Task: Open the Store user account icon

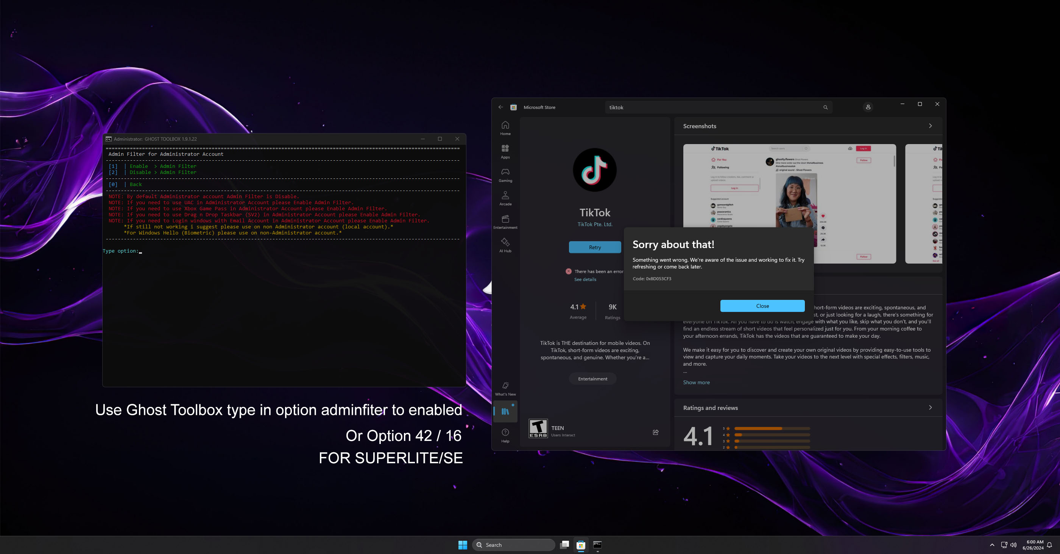Action: click(x=868, y=107)
